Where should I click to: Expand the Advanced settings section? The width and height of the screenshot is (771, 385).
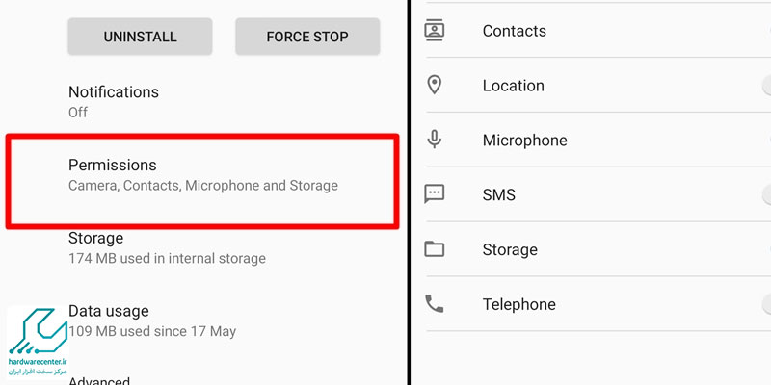pyautogui.click(x=99, y=380)
